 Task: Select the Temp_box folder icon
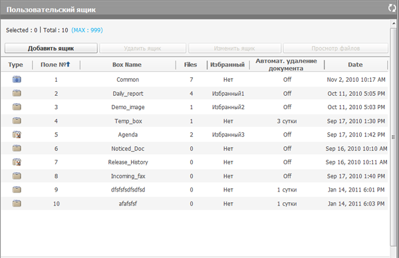click(x=17, y=120)
